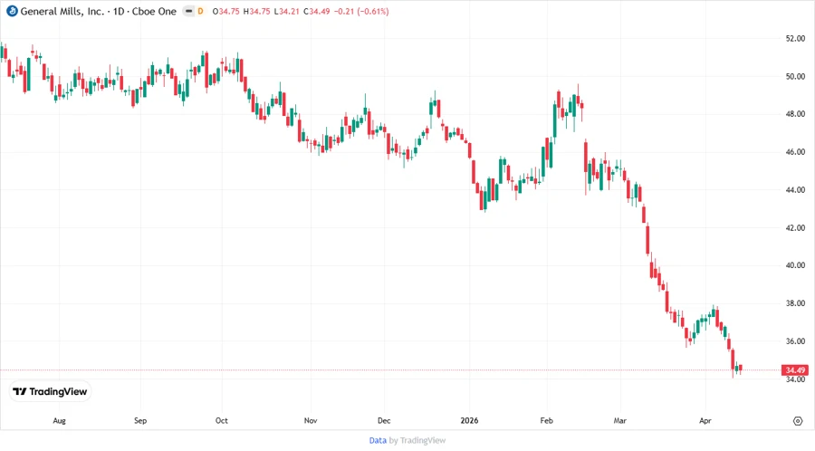Click the Sep label on time axis
This screenshot has width=815, height=451.
click(140, 420)
